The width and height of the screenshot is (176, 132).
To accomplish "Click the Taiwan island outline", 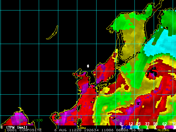I will pyautogui.click(x=79, y=108).
